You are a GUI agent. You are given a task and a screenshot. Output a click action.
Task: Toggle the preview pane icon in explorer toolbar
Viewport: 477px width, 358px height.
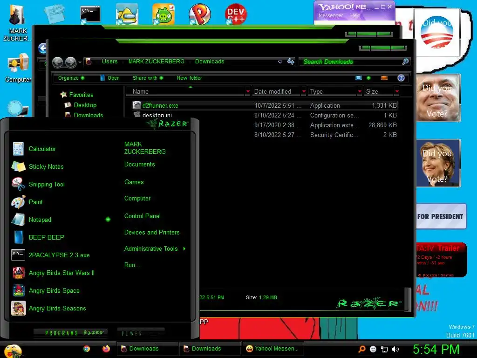(x=384, y=78)
